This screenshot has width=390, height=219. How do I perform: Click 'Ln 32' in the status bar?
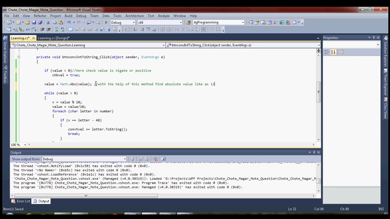[x=292, y=209]
